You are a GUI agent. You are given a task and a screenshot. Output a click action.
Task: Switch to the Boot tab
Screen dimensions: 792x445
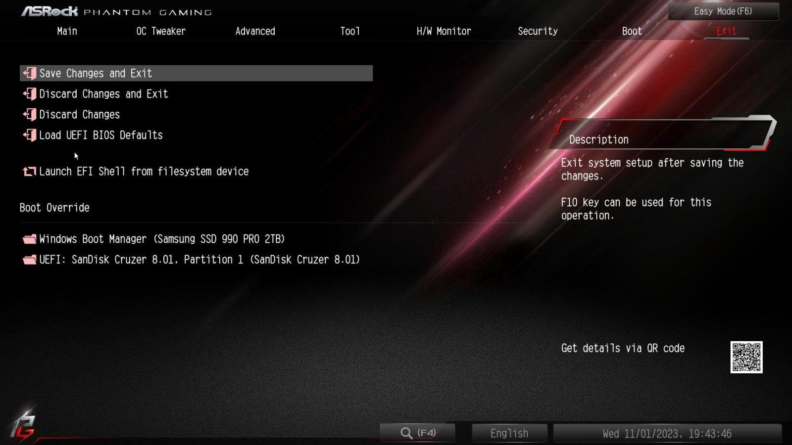(x=632, y=31)
